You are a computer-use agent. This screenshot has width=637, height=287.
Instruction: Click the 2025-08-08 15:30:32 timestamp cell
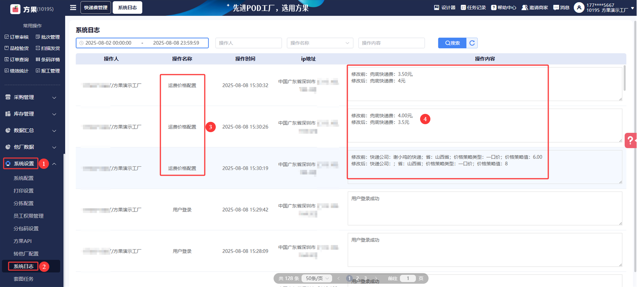pyautogui.click(x=245, y=86)
